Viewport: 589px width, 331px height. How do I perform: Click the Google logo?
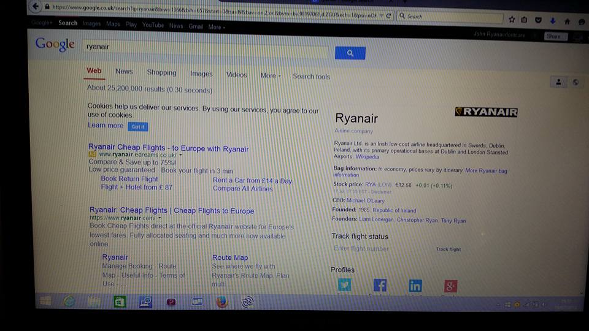(55, 44)
